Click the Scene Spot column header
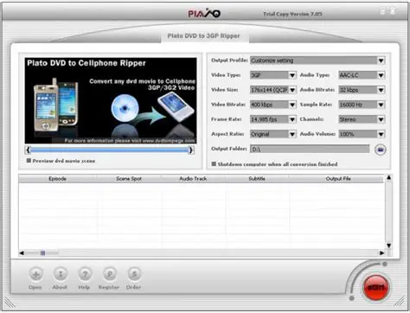Viewport: 410px width, 313px height. click(129, 179)
